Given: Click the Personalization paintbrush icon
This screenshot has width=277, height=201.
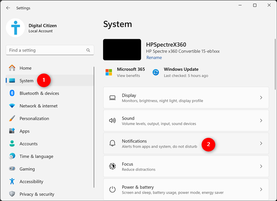Looking at the screenshot, I should [x=12, y=118].
